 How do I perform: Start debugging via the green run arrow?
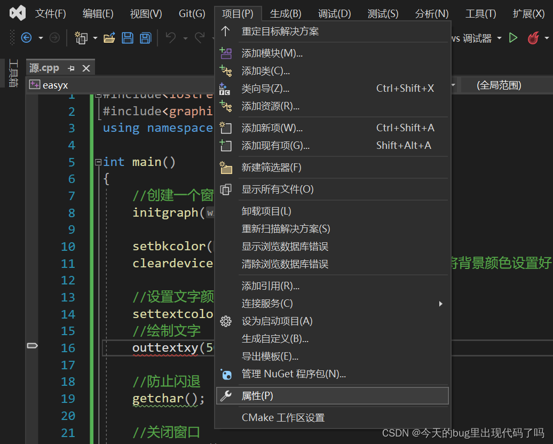coord(513,38)
